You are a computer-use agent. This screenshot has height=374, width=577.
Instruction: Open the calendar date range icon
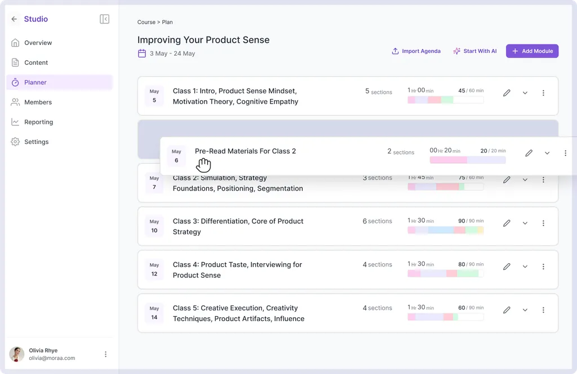tap(142, 53)
